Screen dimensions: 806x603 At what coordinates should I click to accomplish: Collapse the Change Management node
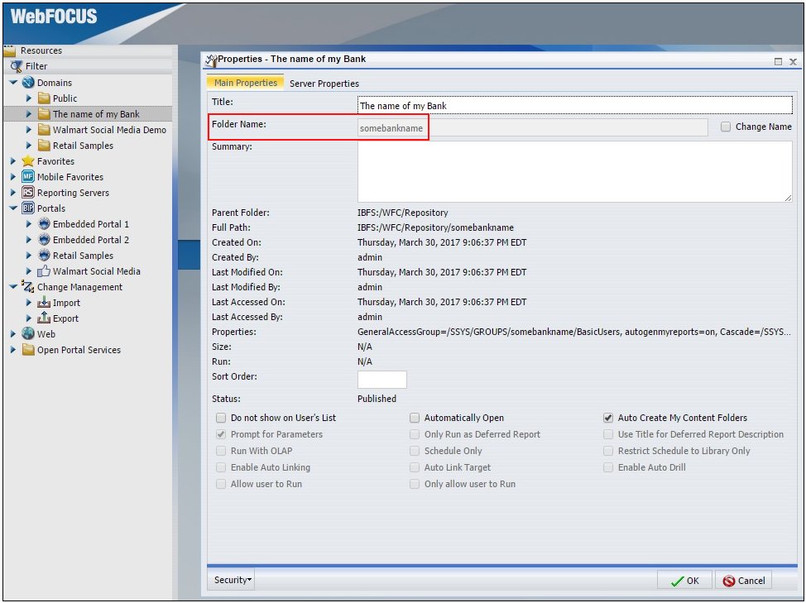(x=13, y=286)
